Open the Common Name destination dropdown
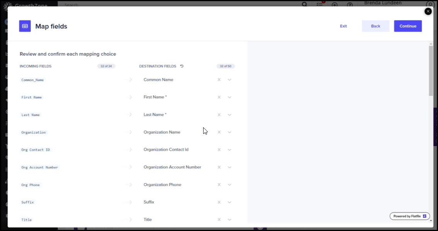The image size is (438, 231). (229, 80)
